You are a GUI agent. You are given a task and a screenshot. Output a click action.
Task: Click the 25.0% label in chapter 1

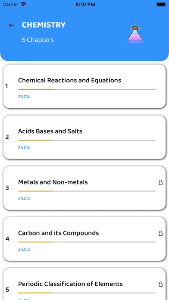[24, 97]
